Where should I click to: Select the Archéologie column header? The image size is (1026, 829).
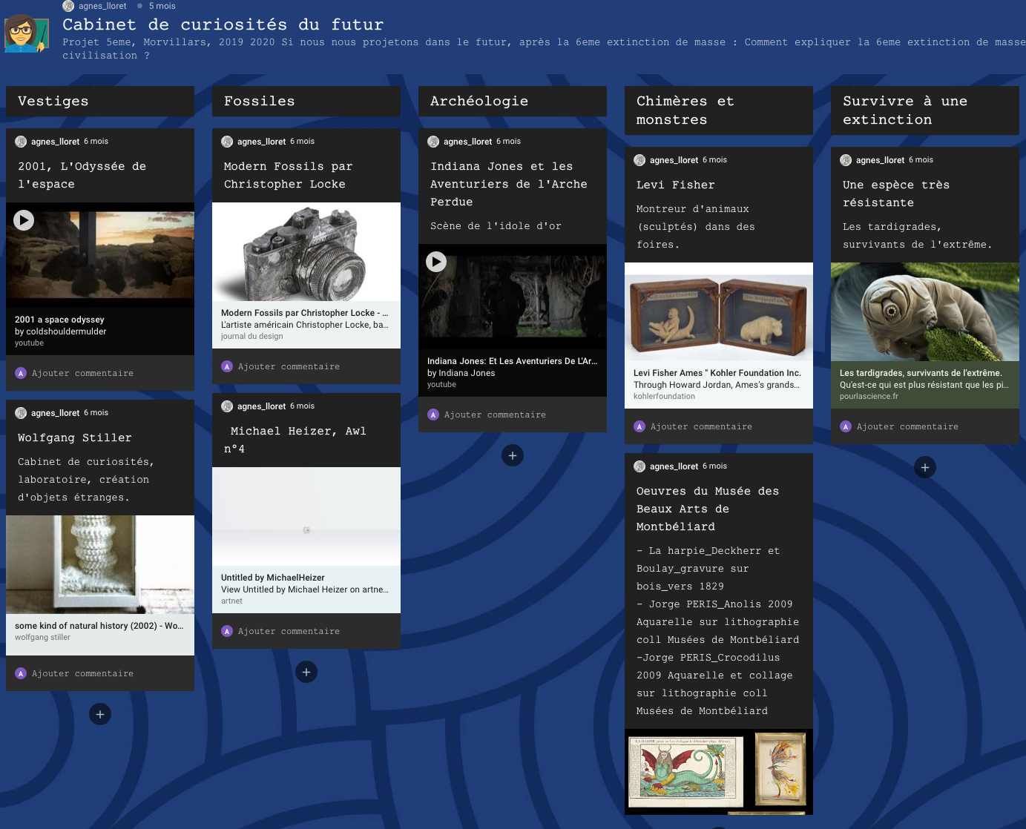513,101
